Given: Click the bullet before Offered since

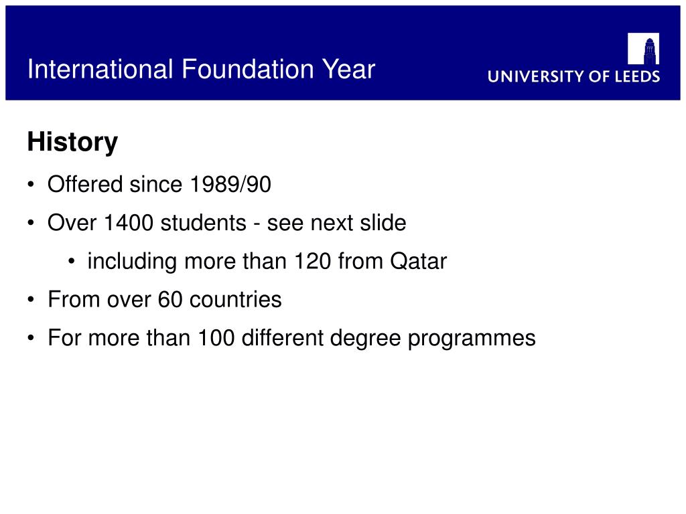Looking at the screenshot, I should click(x=31, y=185).
